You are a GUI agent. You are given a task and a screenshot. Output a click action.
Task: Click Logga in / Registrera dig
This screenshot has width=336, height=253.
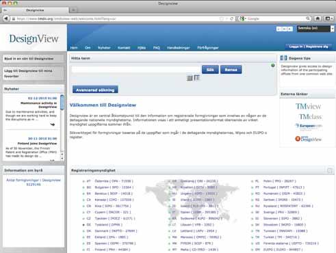(x=309, y=46)
